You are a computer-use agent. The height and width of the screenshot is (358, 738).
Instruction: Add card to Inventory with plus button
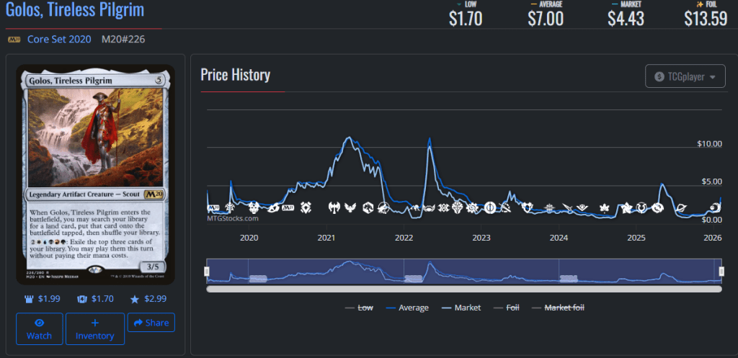click(x=94, y=328)
